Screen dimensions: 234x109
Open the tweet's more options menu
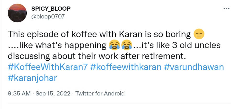click(x=226, y=9)
